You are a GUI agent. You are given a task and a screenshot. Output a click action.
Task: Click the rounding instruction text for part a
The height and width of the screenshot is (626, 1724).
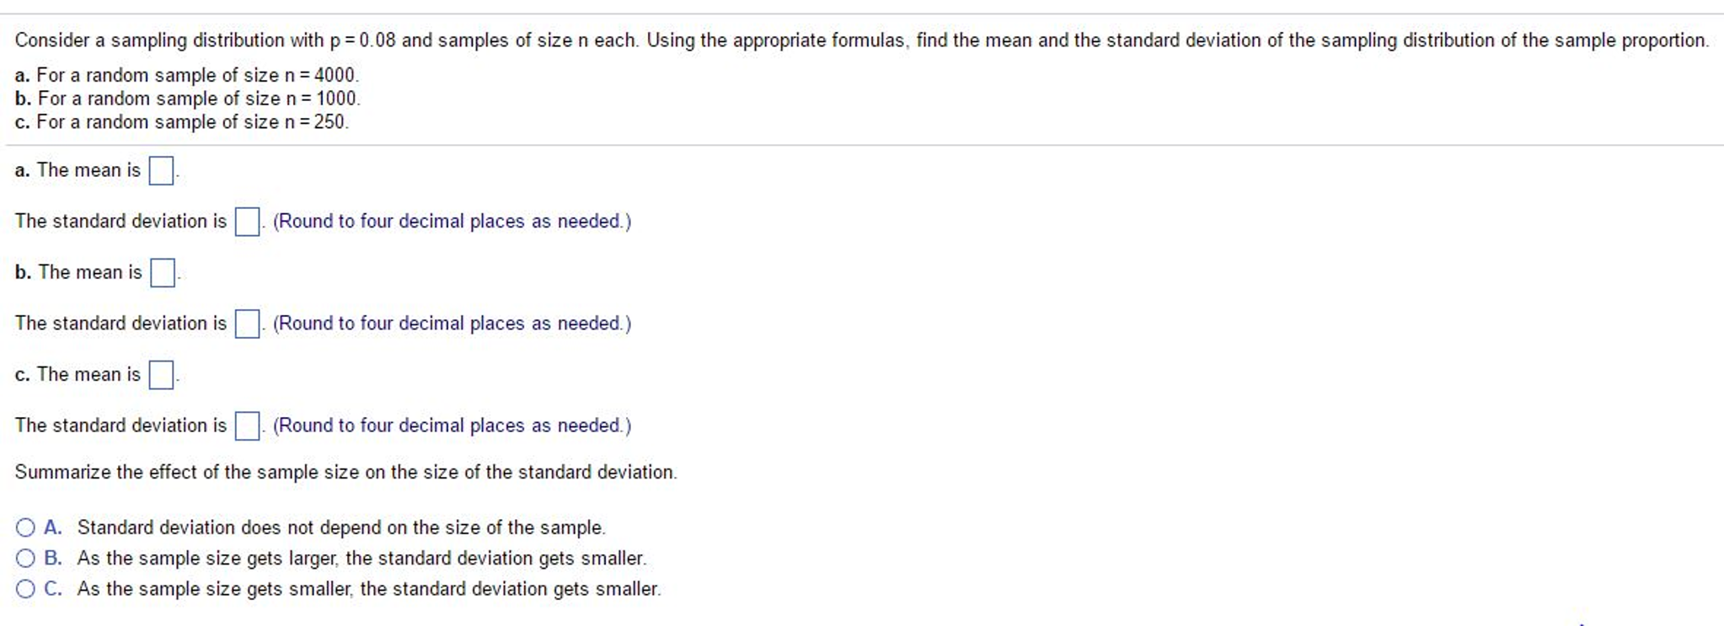[x=451, y=222]
